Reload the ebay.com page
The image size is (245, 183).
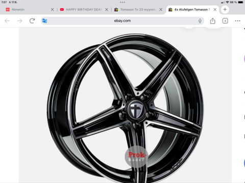(x=32, y=21)
